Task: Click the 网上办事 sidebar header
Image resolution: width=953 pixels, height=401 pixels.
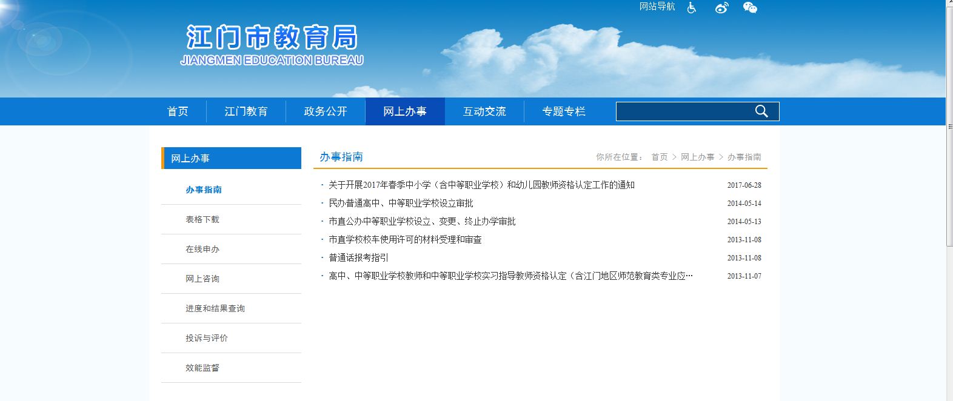Action: [231, 158]
